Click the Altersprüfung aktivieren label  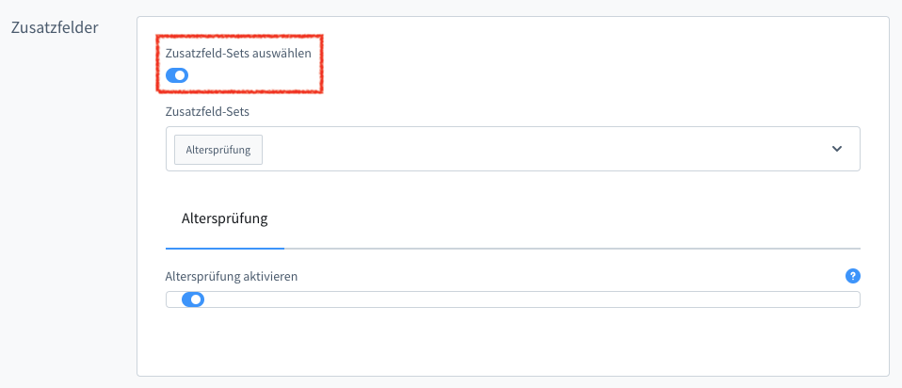[232, 277]
